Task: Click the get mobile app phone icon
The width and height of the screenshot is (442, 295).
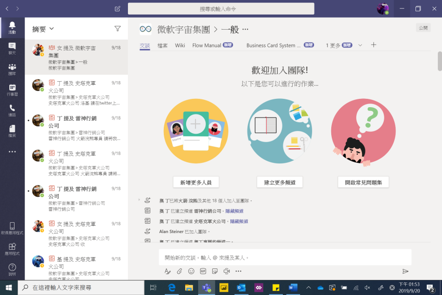Action: click(12, 228)
